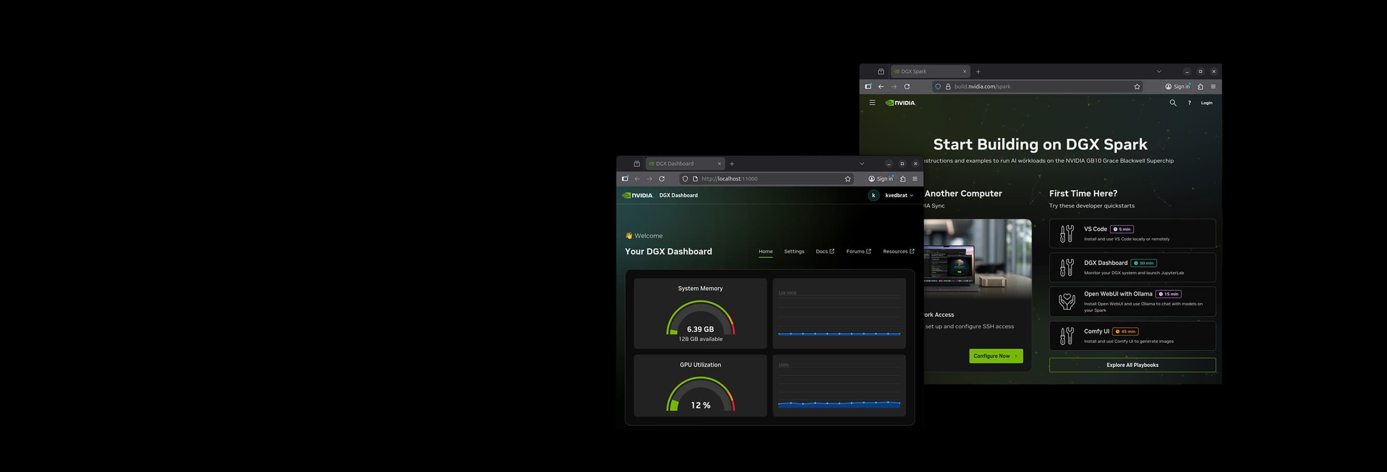Open the sidebar icon in DGX Spark window

click(x=869, y=87)
